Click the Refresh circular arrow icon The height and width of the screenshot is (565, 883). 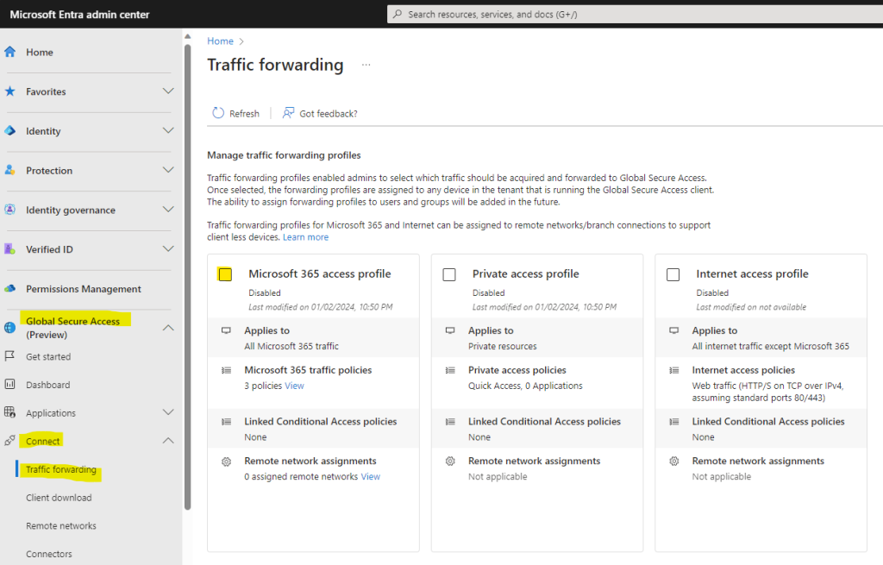point(218,113)
